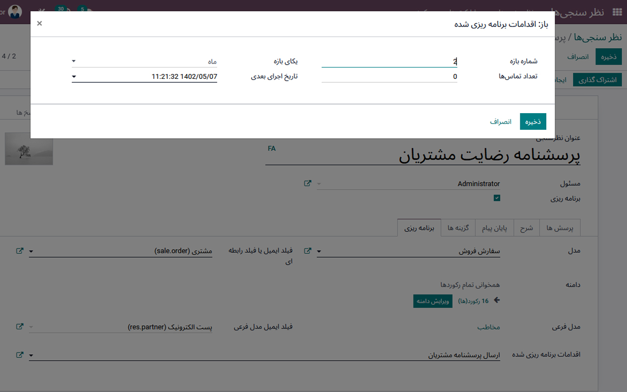The width and height of the screenshot is (627, 392).
Task: Click the survey background image thumbnail
Action: pyautogui.click(x=29, y=151)
